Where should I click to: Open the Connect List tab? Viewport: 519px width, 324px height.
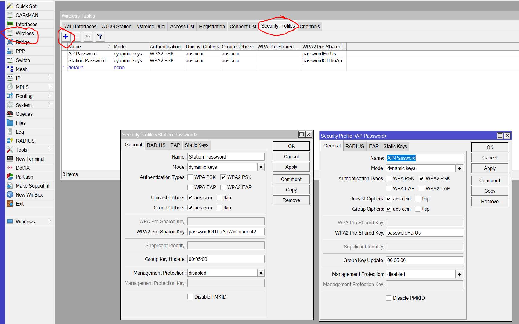click(243, 26)
